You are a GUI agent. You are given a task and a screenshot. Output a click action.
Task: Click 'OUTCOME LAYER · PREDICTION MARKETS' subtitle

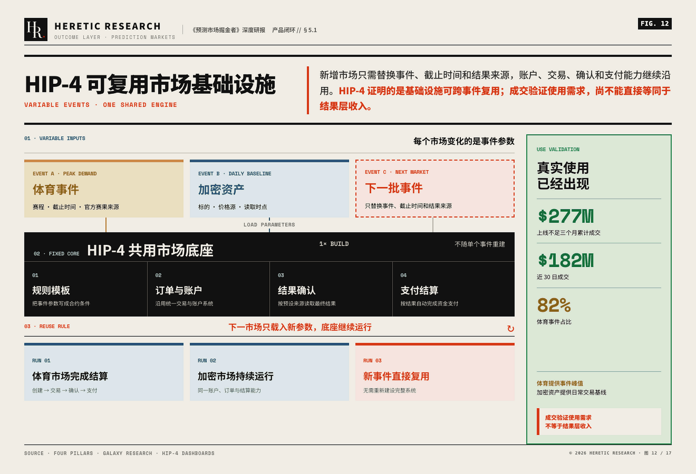pyautogui.click(x=115, y=37)
